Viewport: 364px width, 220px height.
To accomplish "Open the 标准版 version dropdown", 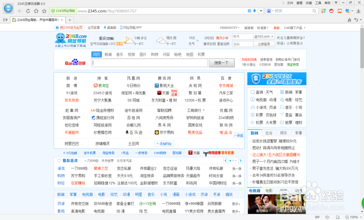I will click(x=262, y=28).
